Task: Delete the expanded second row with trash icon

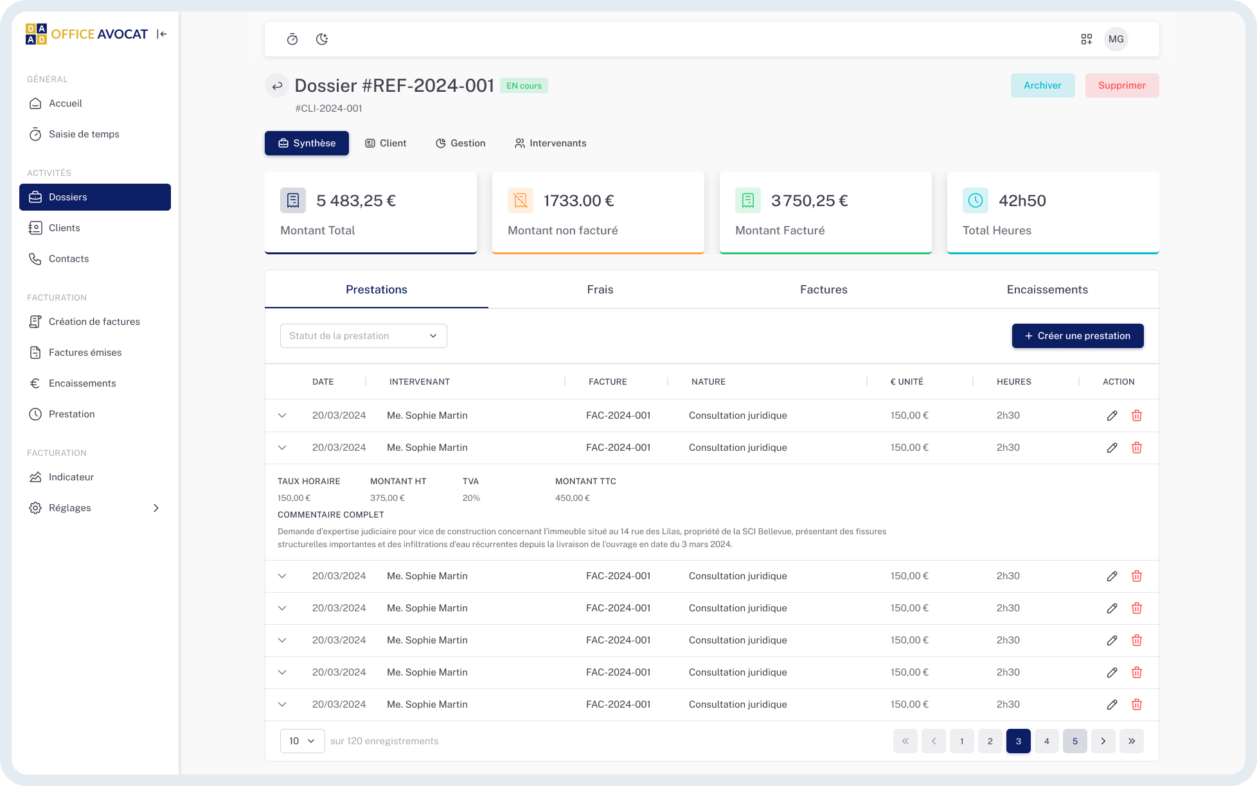Action: click(1137, 448)
